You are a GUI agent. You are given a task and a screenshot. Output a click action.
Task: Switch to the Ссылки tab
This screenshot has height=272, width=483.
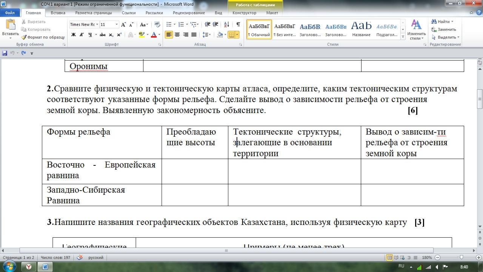[x=129, y=13]
